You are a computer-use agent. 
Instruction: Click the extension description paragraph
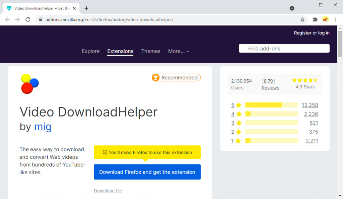click(x=53, y=161)
